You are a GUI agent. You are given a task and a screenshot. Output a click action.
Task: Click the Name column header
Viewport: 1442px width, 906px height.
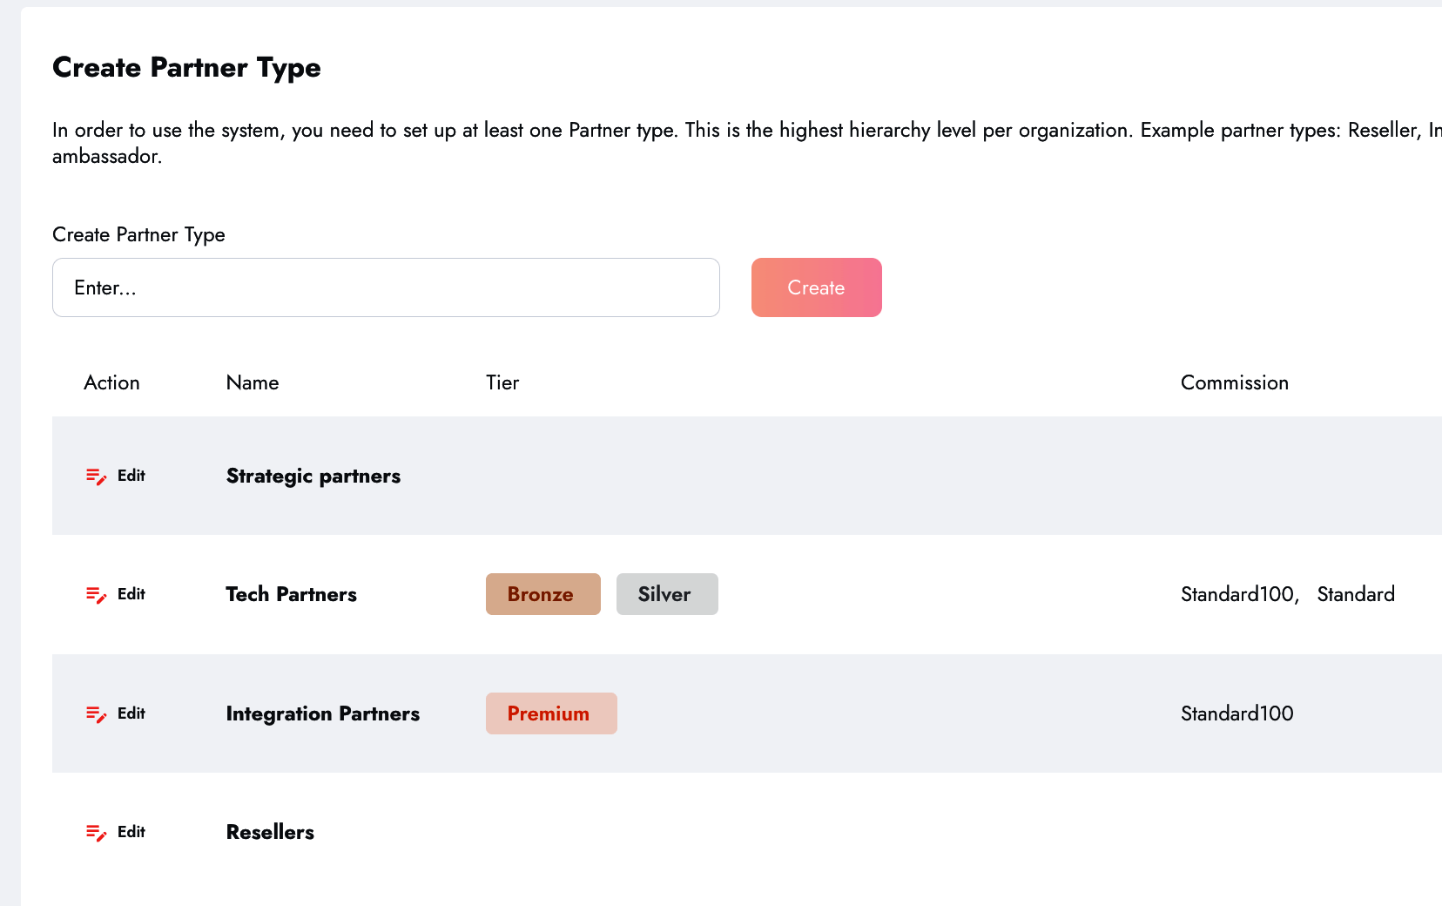(x=253, y=382)
